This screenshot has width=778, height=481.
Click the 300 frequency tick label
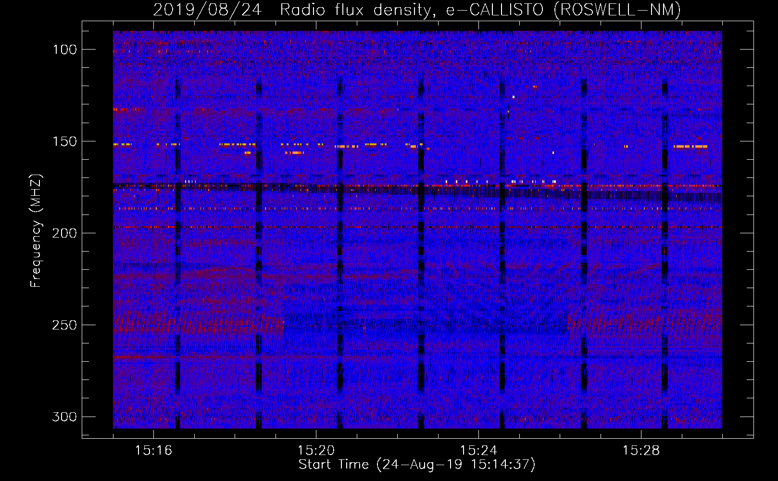click(65, 417)
